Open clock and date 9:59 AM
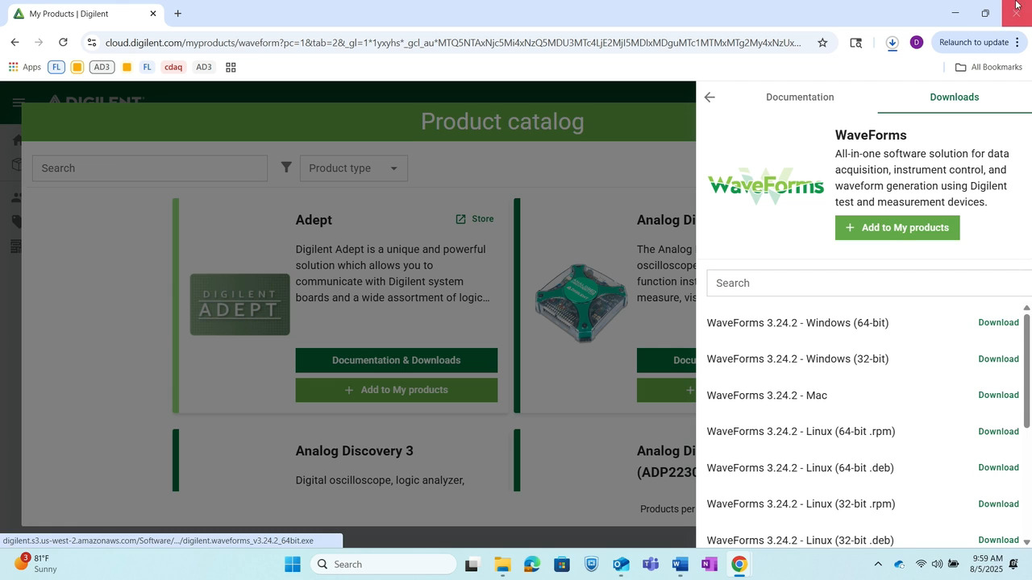 (x=988, y=564)
